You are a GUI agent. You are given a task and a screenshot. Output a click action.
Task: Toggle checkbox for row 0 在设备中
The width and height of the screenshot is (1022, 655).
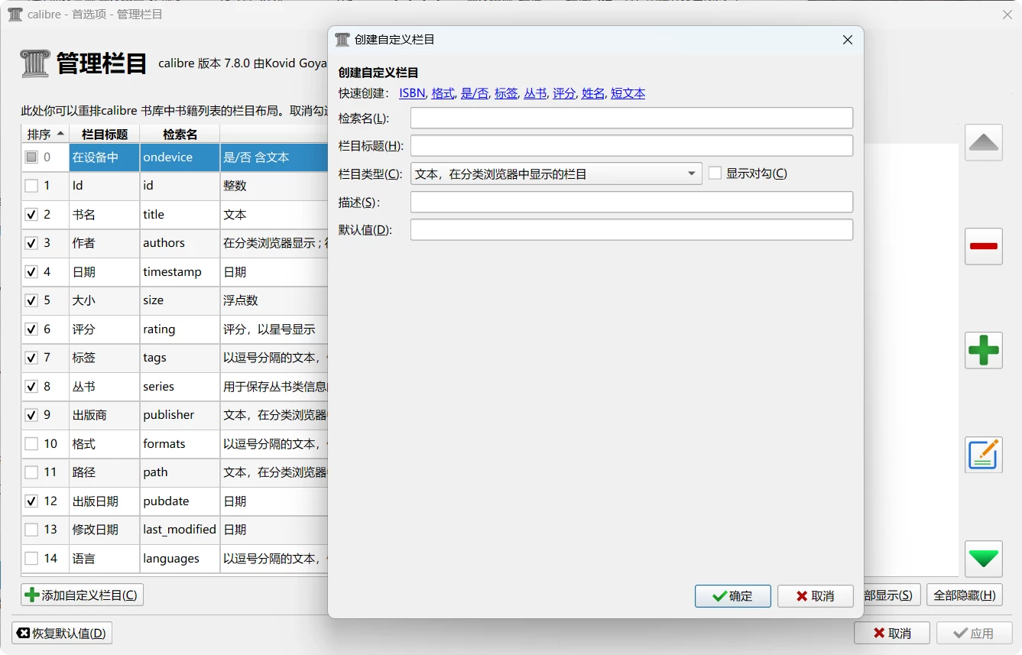click(31, 157)
